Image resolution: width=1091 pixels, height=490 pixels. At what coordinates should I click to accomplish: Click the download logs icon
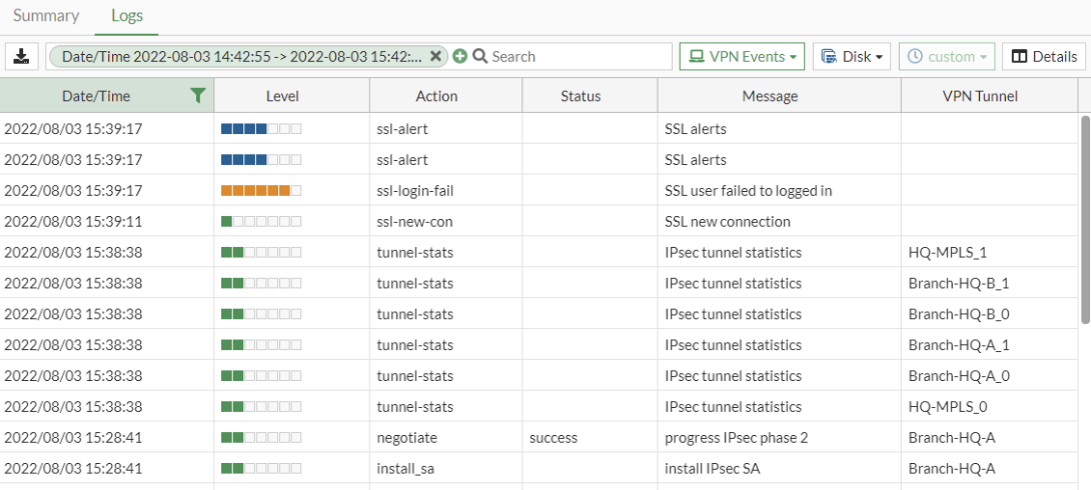click(x=20, y=57)
